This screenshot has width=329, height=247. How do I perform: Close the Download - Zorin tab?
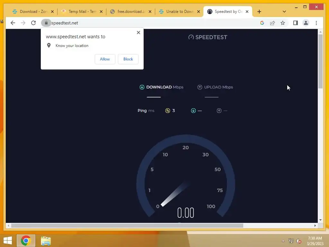52,12
